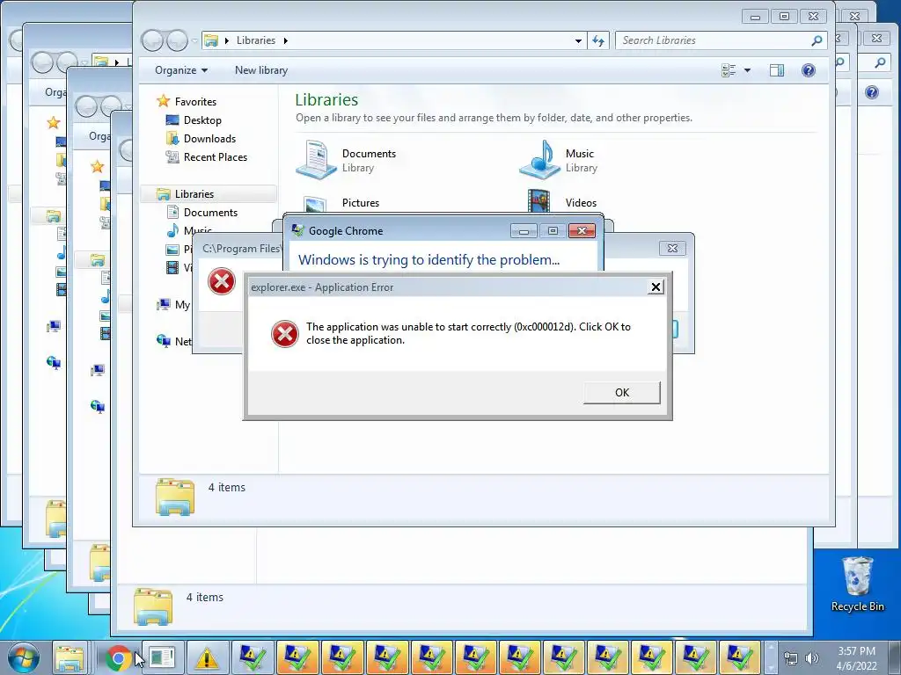Screen dimensions: 901x675
Task: Open the Organize menu
Action: [181, 70]
